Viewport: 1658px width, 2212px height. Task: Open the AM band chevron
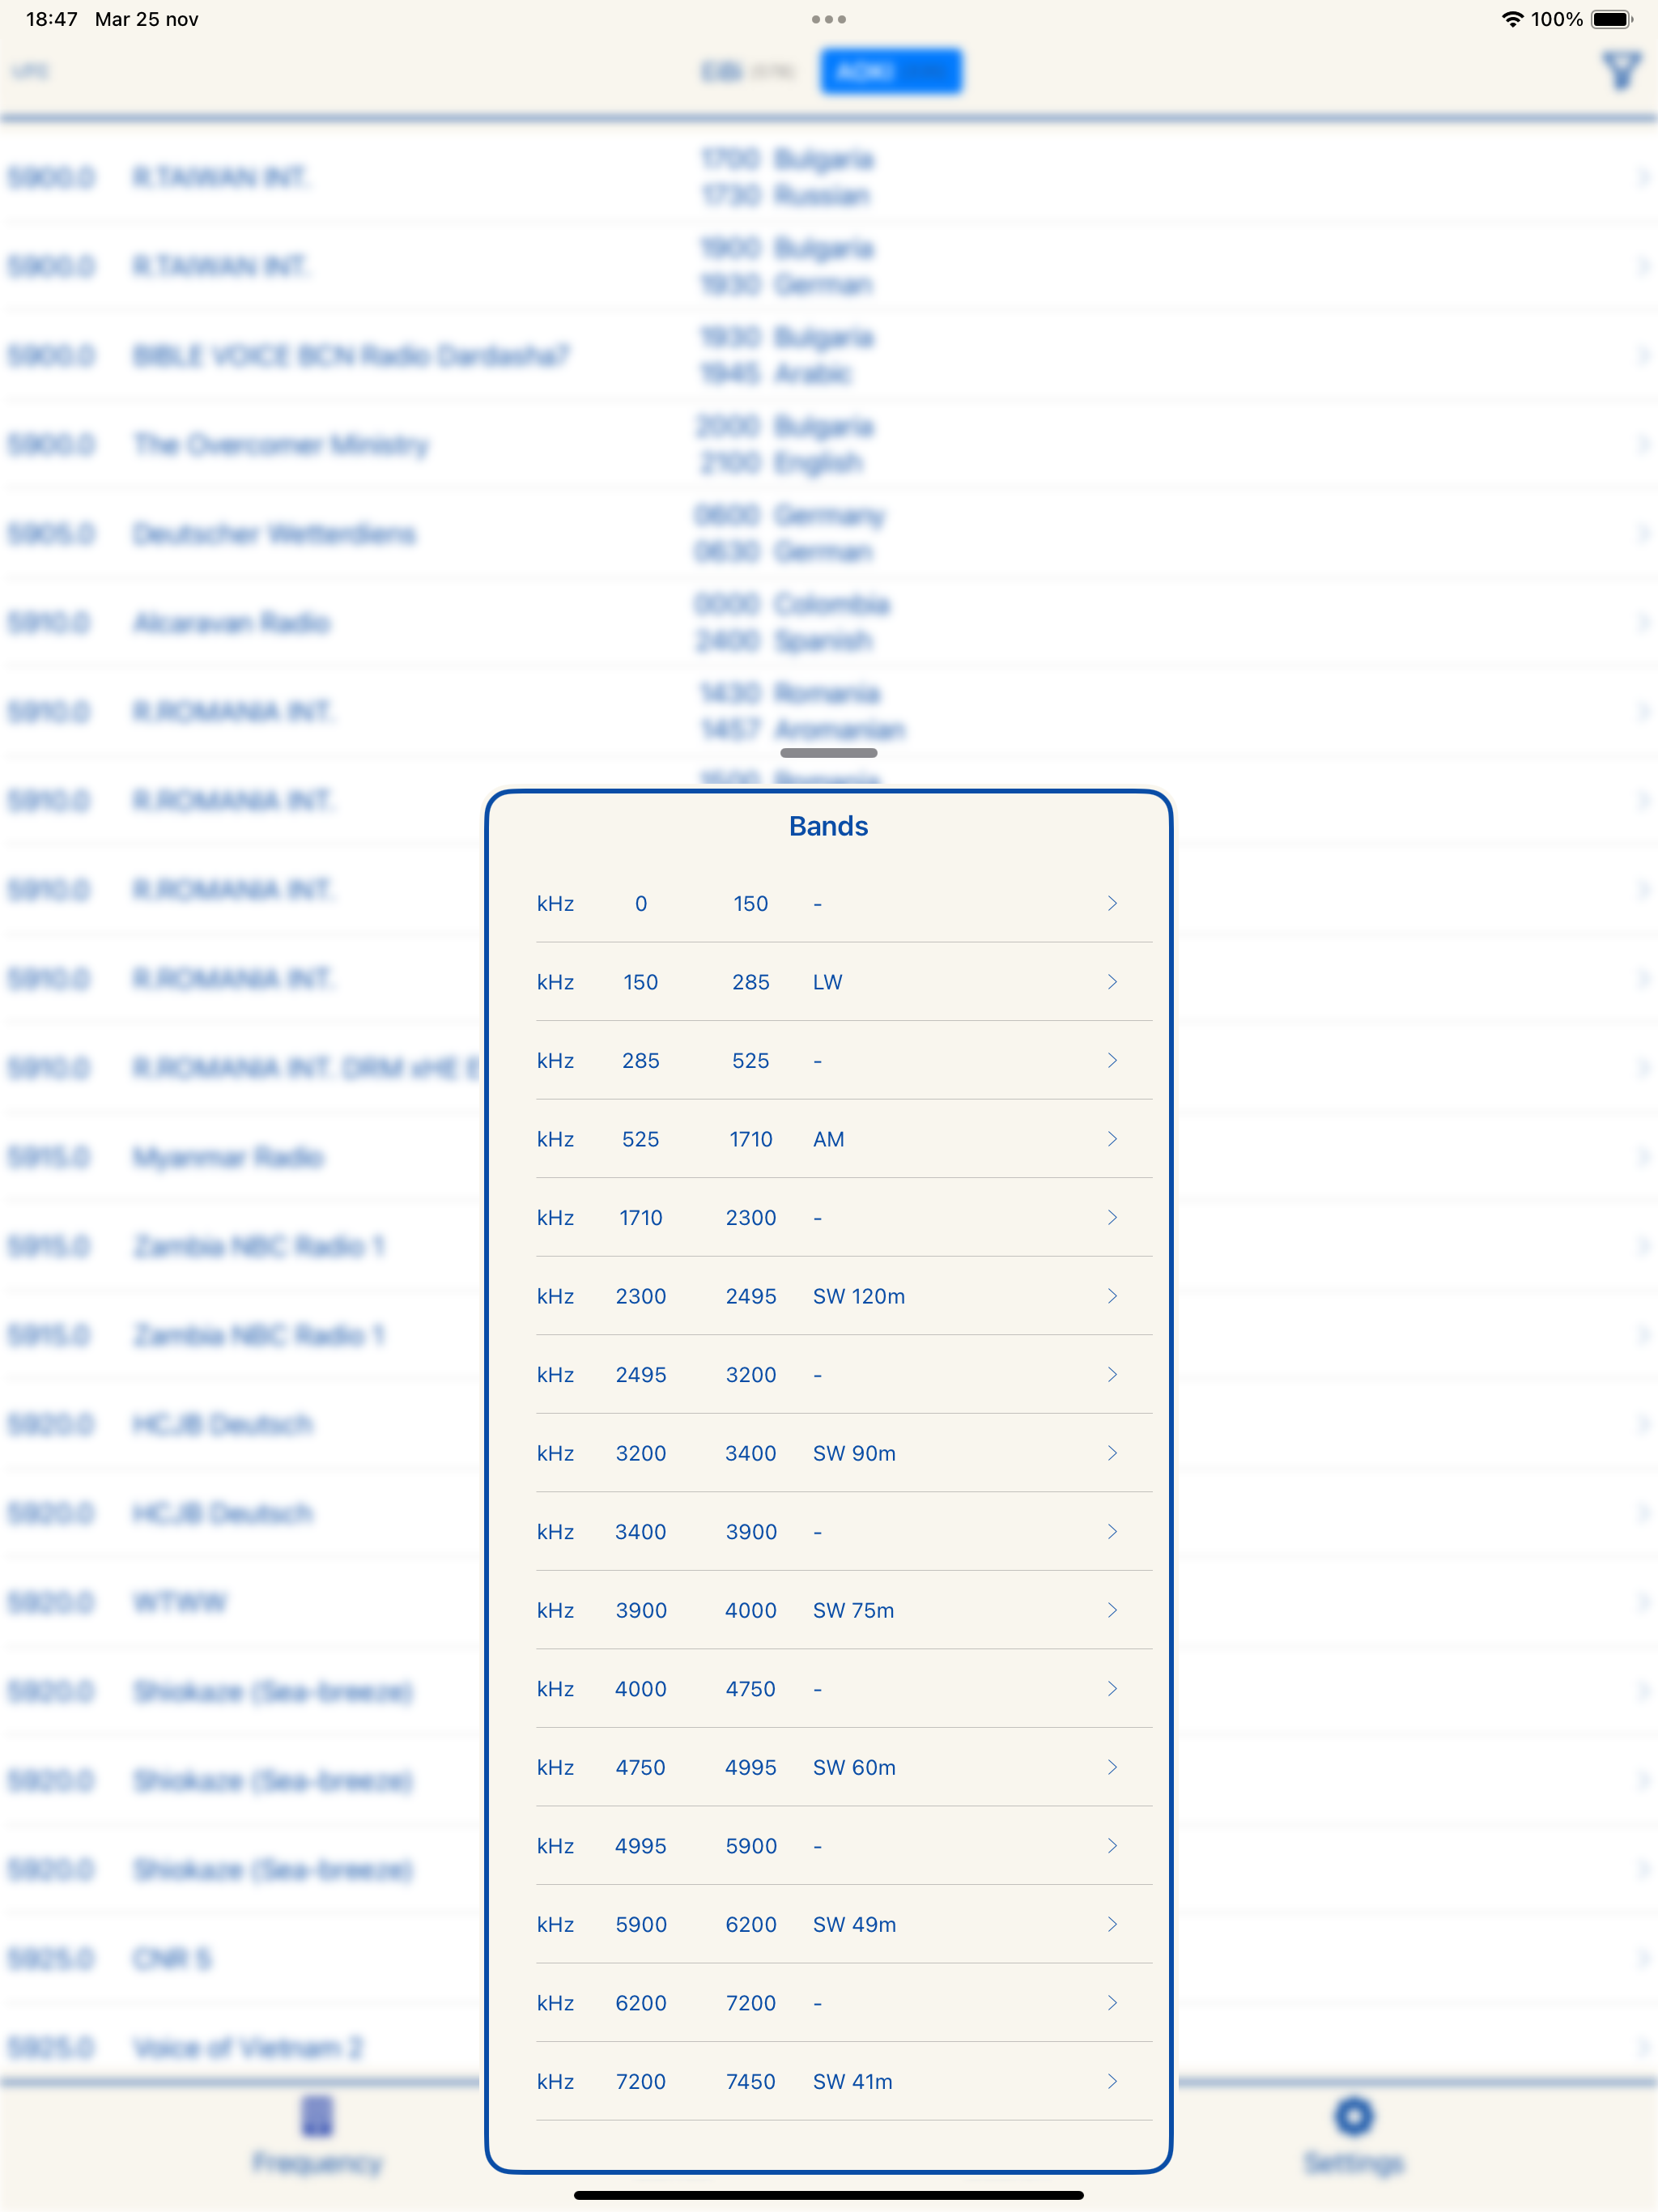tap(1112, 1139)
